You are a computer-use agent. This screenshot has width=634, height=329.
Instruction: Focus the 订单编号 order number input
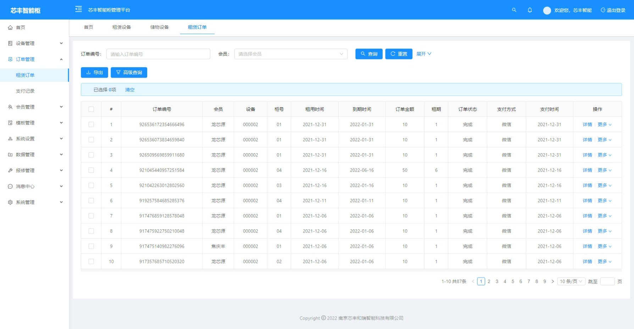(158, 54)
